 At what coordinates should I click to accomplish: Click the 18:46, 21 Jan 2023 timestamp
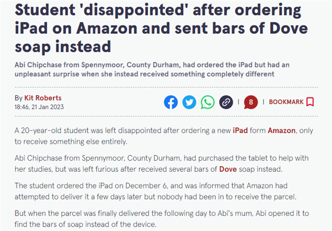click(x=39, y=107)
